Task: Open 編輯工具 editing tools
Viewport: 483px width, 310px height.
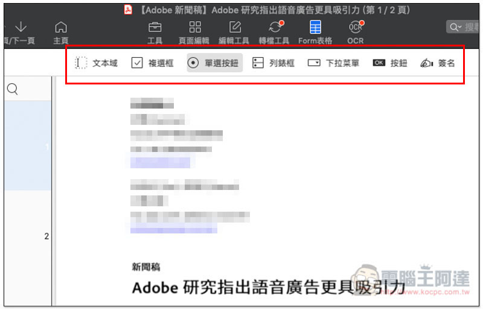Action: pyautogui.click(x=234, y=33)
